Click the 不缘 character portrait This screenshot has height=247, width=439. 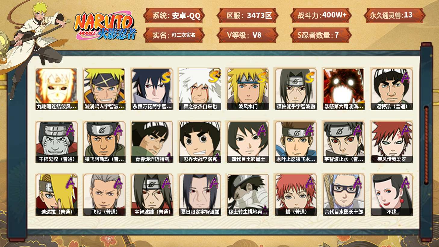click(x=392, y=195)
